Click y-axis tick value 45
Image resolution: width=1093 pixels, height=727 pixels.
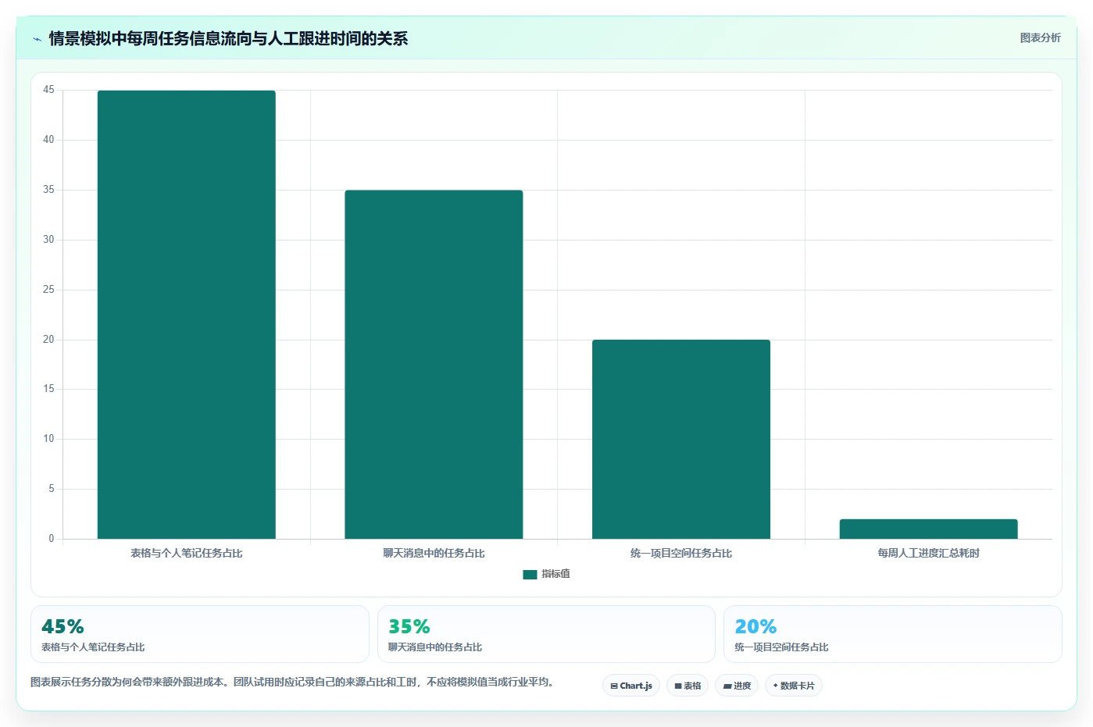(x=48, y=90)
